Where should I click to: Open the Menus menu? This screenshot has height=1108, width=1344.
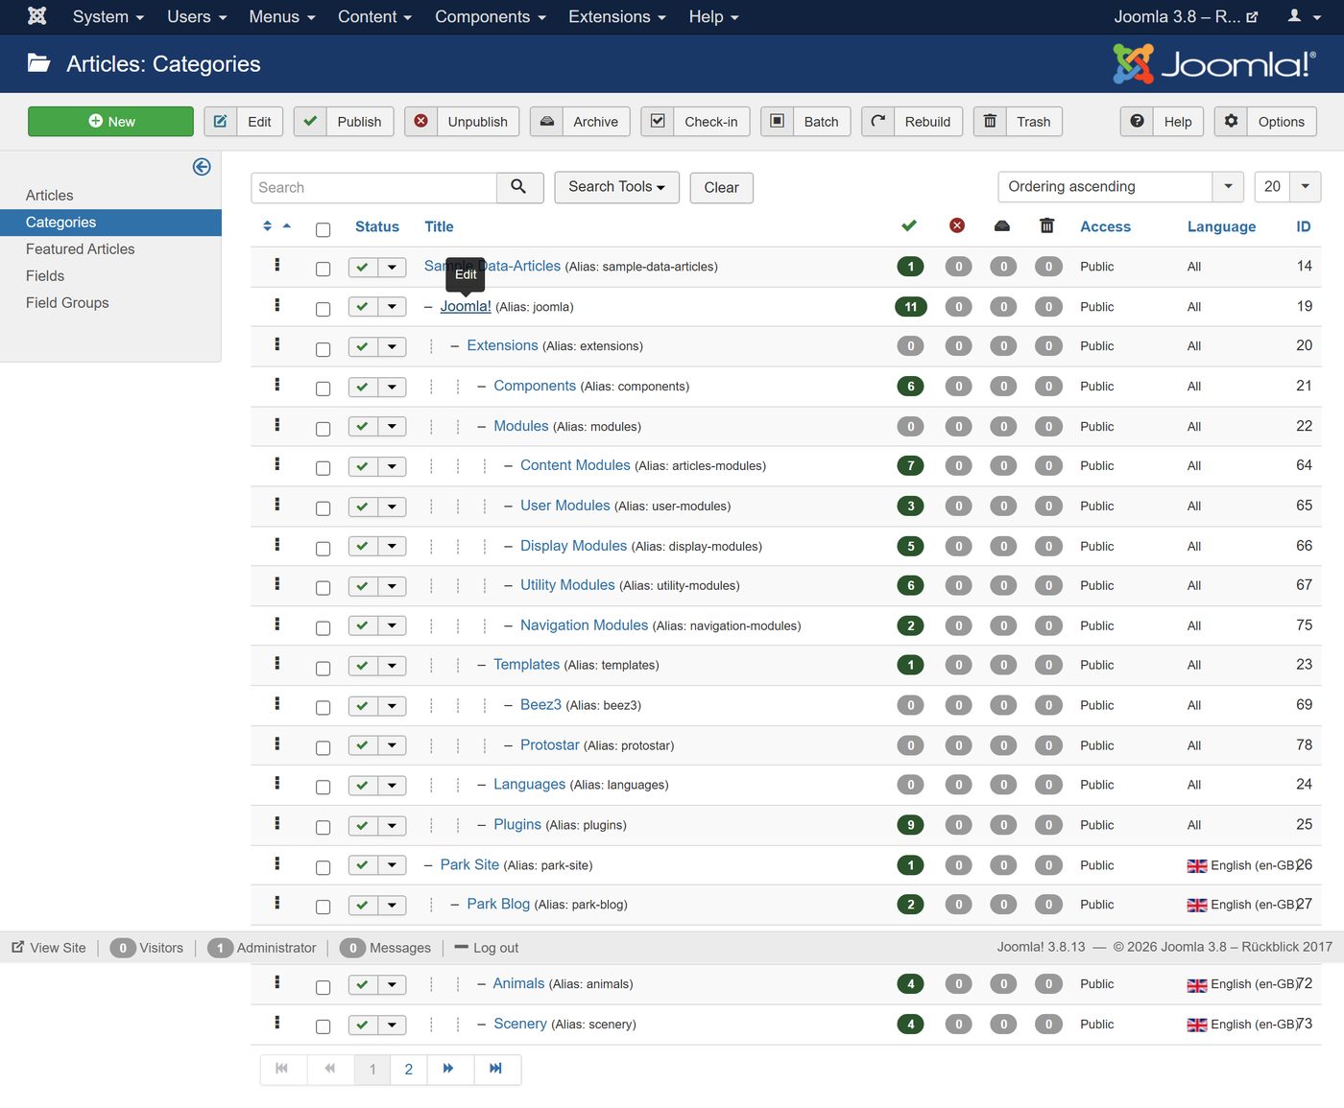pyautogui.click(x=282, y=16)
